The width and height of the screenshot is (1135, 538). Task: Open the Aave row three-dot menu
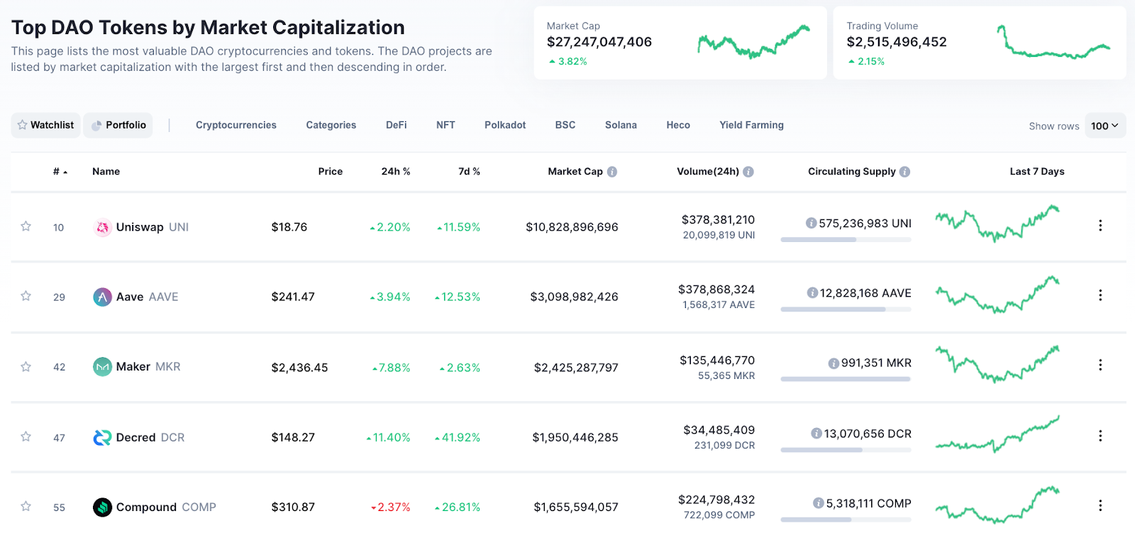pos(1100,295)
